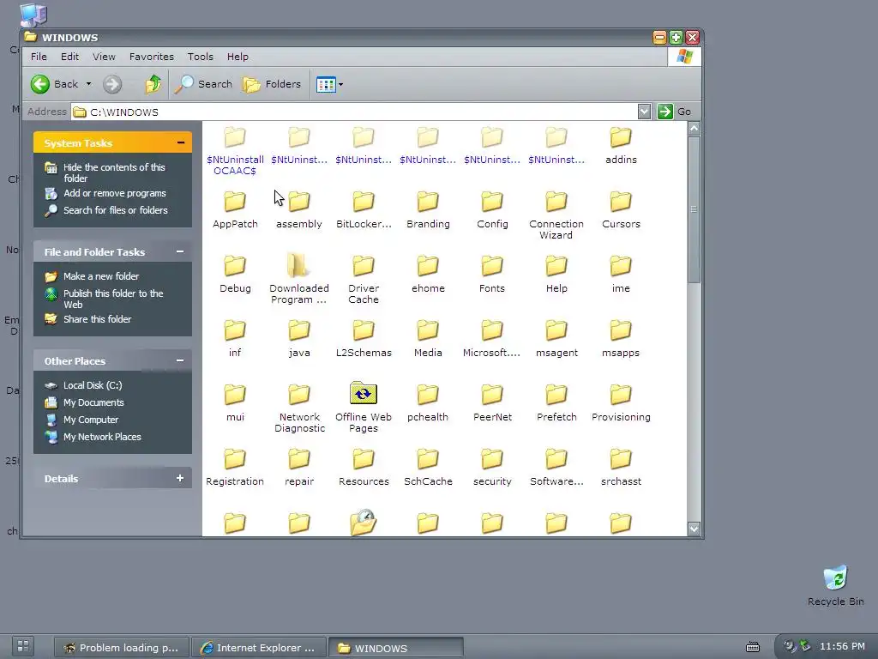878x659 pixels.
Task: Open the Back history dropdown arrow
Action: click(88, 84)
